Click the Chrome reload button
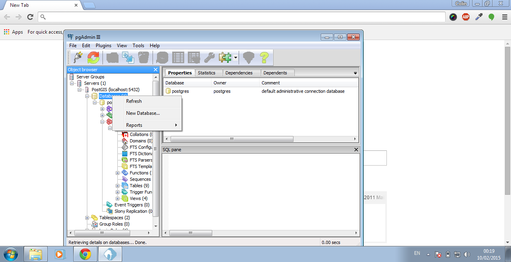The width and height of the screenshot is (511, 262). coord(30,17)
